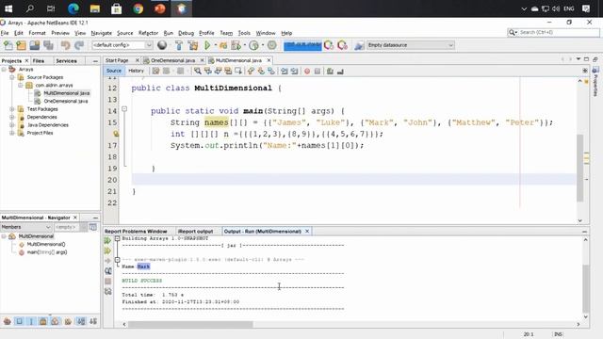Toggle show inner classes filter in Navigator
This screenshot has height=339, width=603.
point(56,321)
